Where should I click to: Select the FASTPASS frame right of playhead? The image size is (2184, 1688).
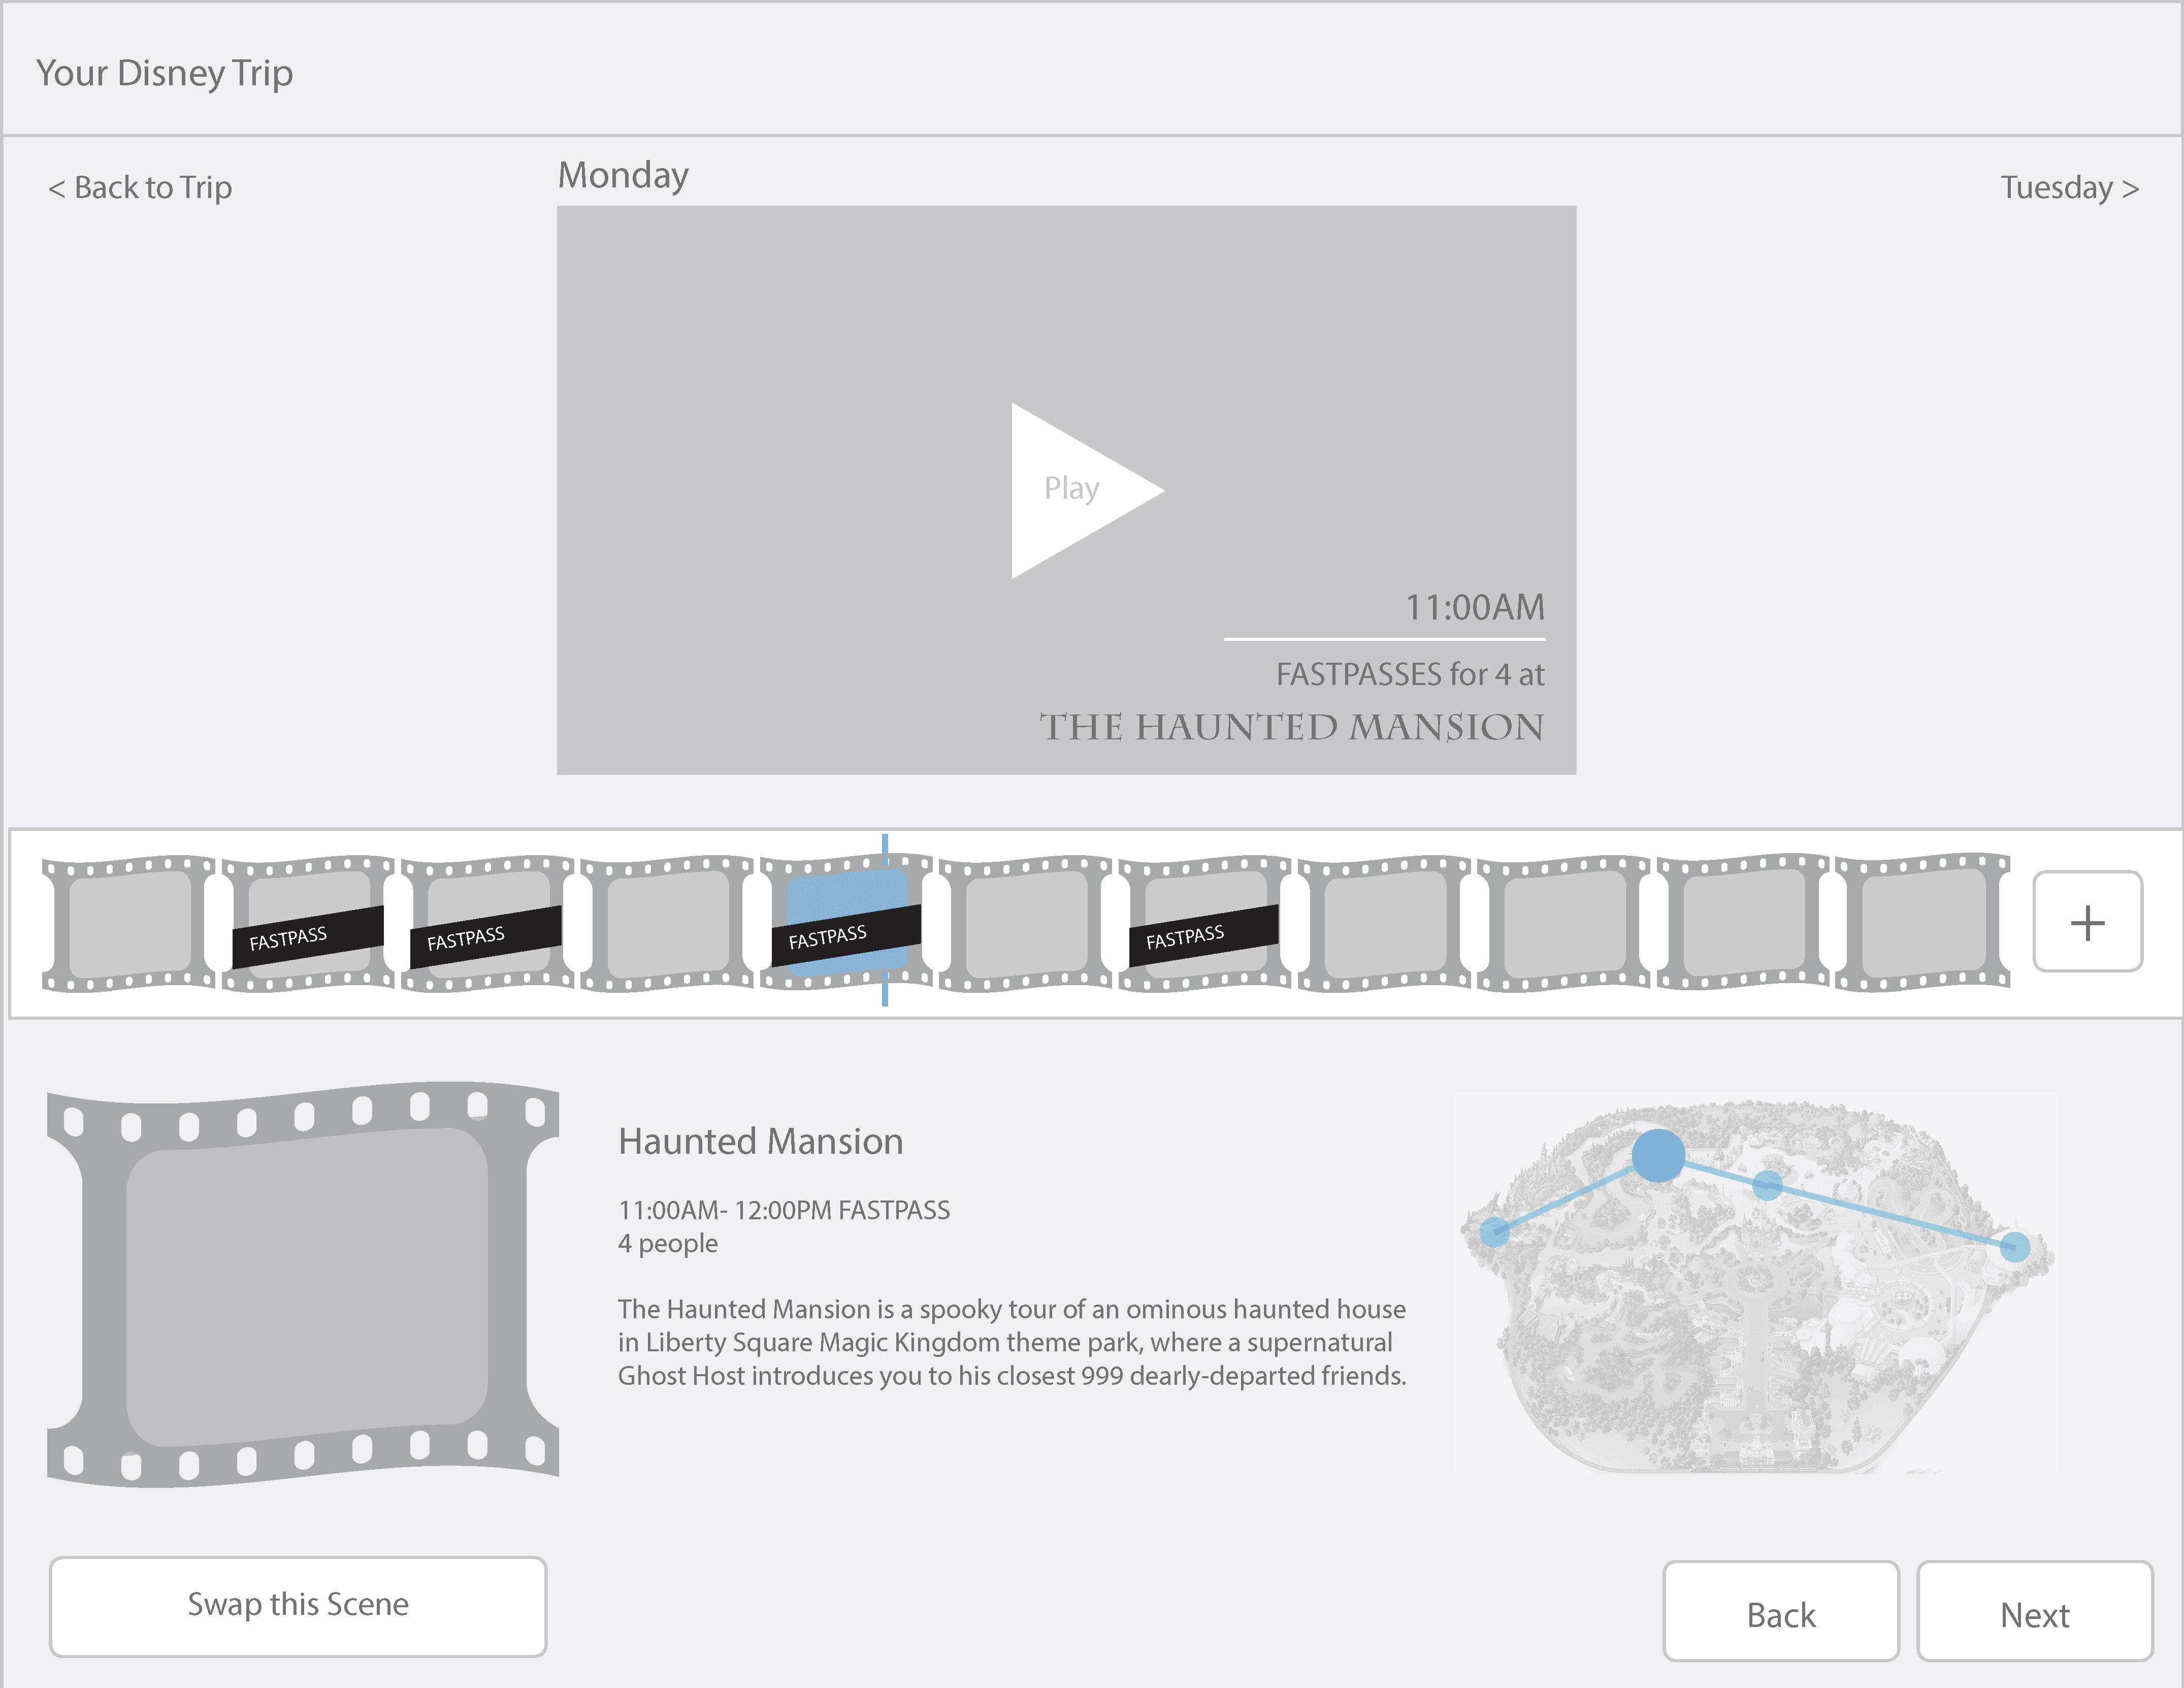pyautogui.click(x=1204, y=923)
